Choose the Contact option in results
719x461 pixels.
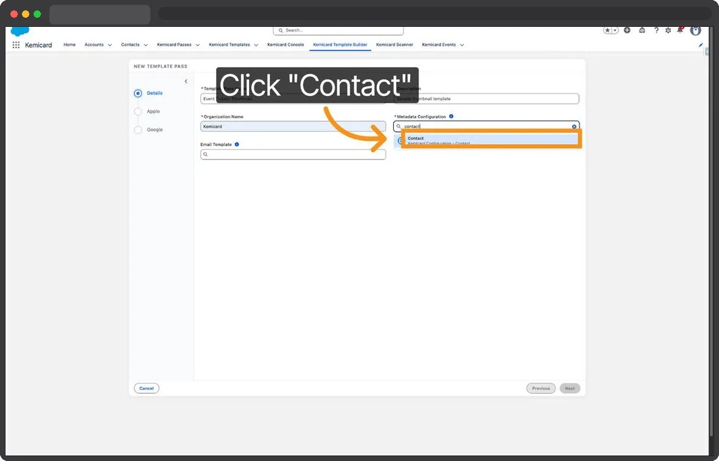tap(487, 140)
